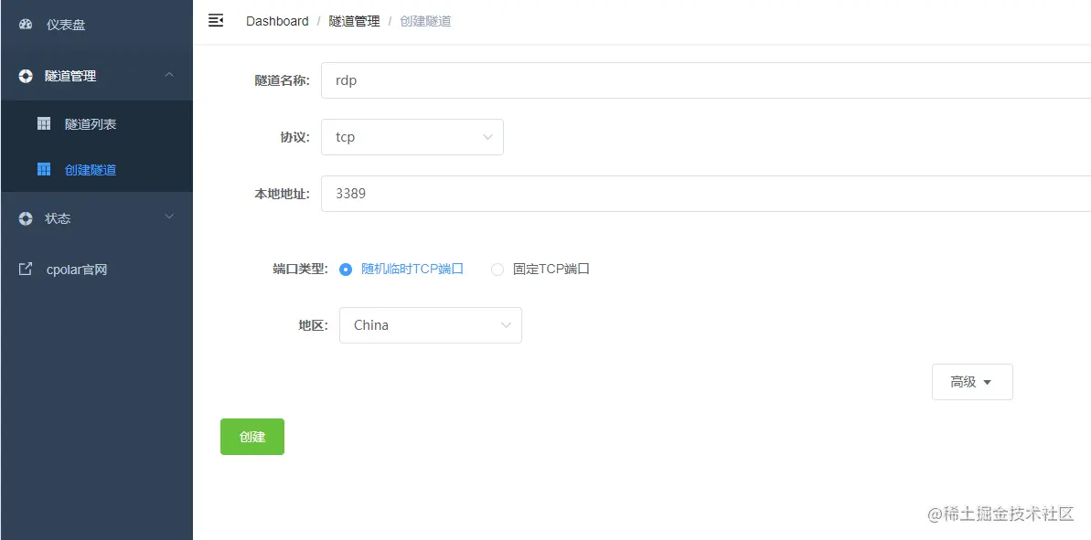Go to Dashboard via breadcrumb
Screen dimensions: 1091x540
tap(277, 21)
